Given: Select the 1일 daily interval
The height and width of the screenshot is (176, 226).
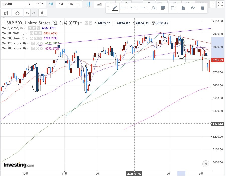Looking at the screenshot, I should [51, 4].
